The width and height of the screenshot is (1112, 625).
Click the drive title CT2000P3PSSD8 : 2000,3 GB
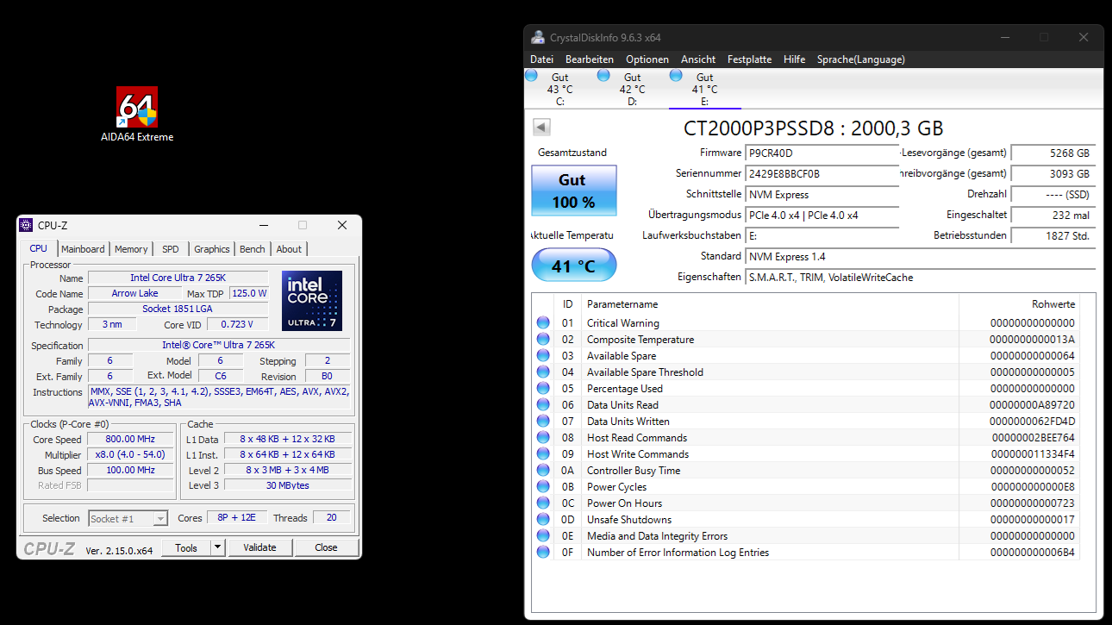813,128
